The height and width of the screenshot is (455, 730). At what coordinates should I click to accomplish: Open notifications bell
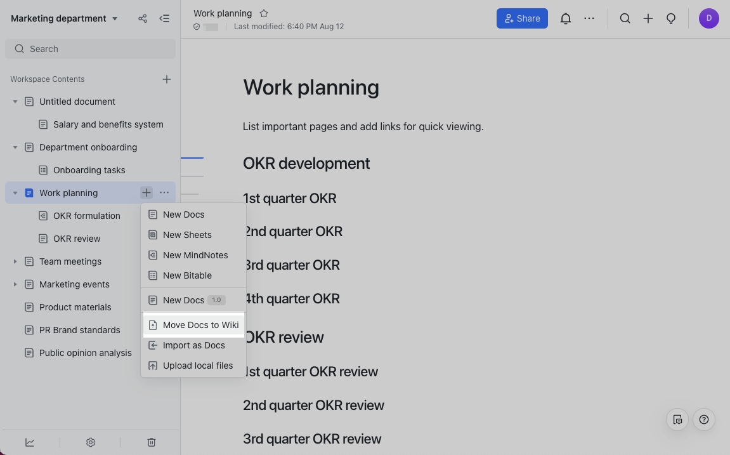point(566,18)
